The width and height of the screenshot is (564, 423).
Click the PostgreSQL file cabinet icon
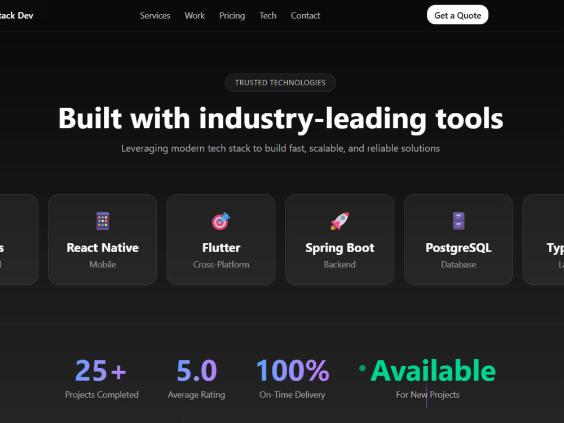click(458, 221)
